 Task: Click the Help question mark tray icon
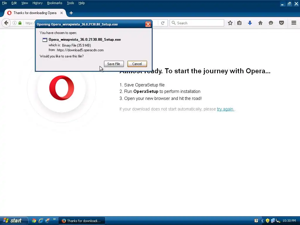pos(256,221)
